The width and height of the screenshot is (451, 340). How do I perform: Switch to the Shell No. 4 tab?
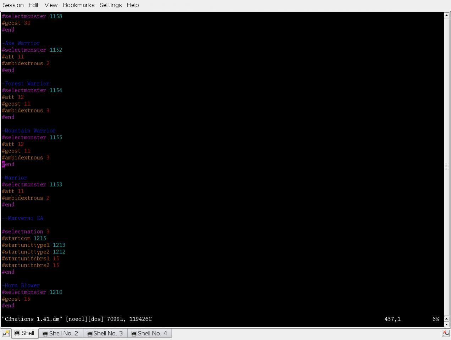pyautogui.click(x=149, y=333)
